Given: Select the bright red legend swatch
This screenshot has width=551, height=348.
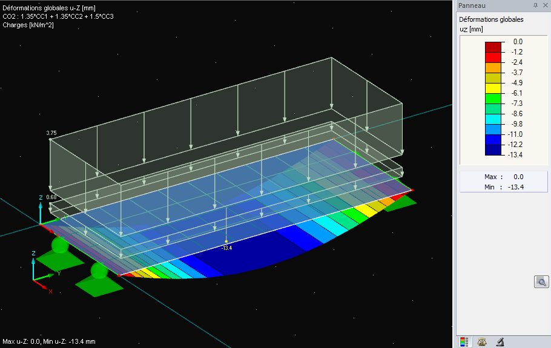Looking at the screenshot, I should [x=493, y=57].
